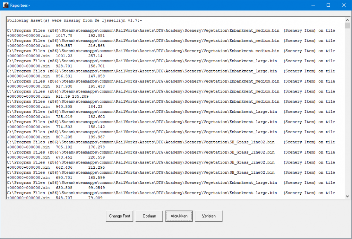Click the 'Following Asset(s) were missing' header line
Viewport: 352px width, 239px height.
pos(74,20)
